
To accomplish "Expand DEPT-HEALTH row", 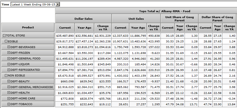I will pos(9,93).
